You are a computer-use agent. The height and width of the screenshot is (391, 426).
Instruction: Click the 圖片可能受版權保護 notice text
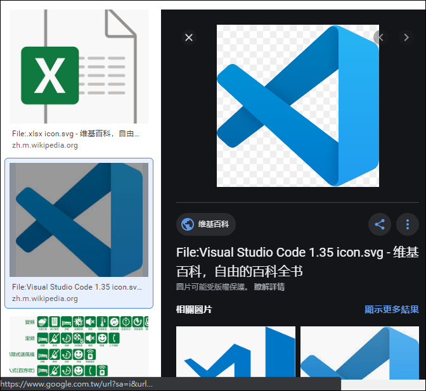click(x=212, y=286)
